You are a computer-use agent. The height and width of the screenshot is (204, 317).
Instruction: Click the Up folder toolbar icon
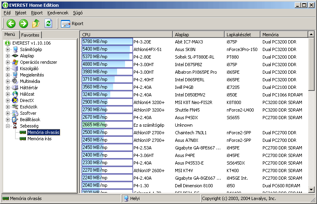(x=36, y=24)
